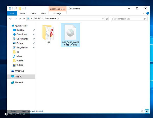The image size is (153, 118).
Task: Click the search magnifier icon
Action: click(x=145, y=19)
